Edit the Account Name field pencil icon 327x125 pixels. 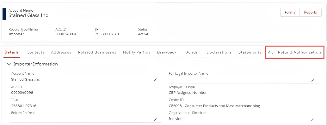coord(155,80)
